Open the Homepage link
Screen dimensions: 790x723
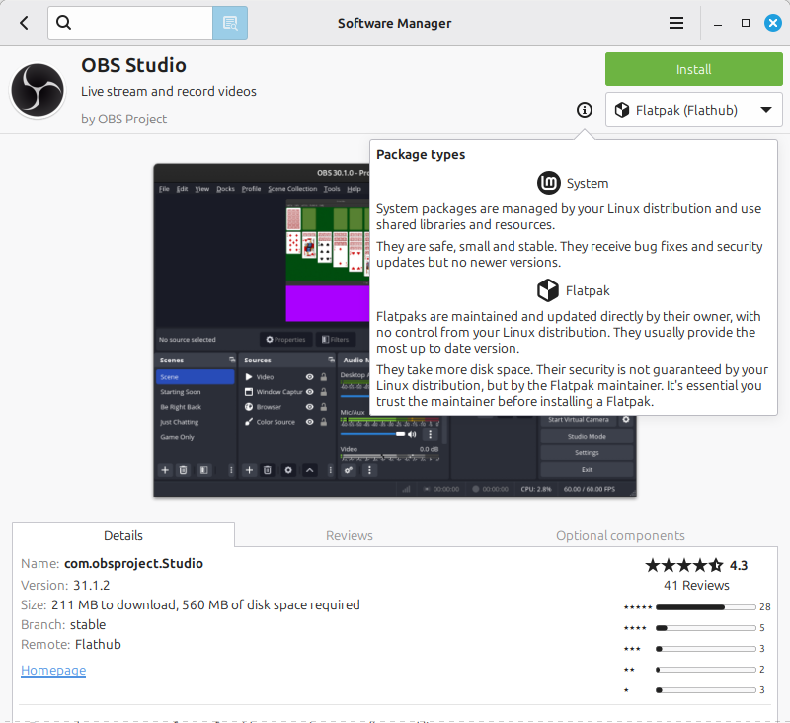pos(53,670)
